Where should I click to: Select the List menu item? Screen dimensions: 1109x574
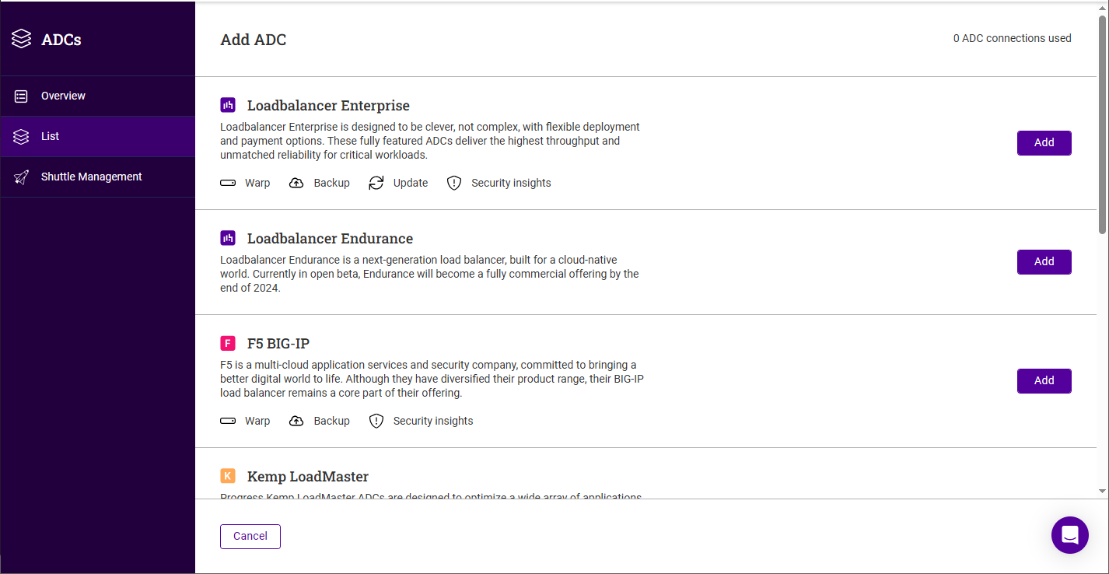pyautogui.click(x=98, y=137)
